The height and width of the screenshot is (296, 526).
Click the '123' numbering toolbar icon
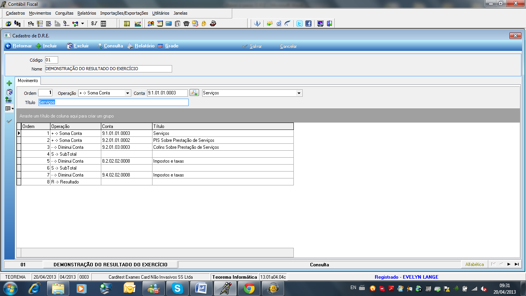click(x=31, y=24)
